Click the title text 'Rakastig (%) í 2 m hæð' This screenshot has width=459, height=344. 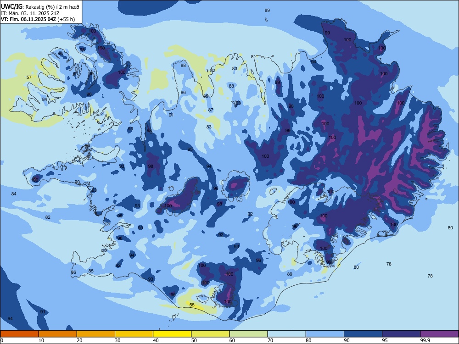(52, 7)
